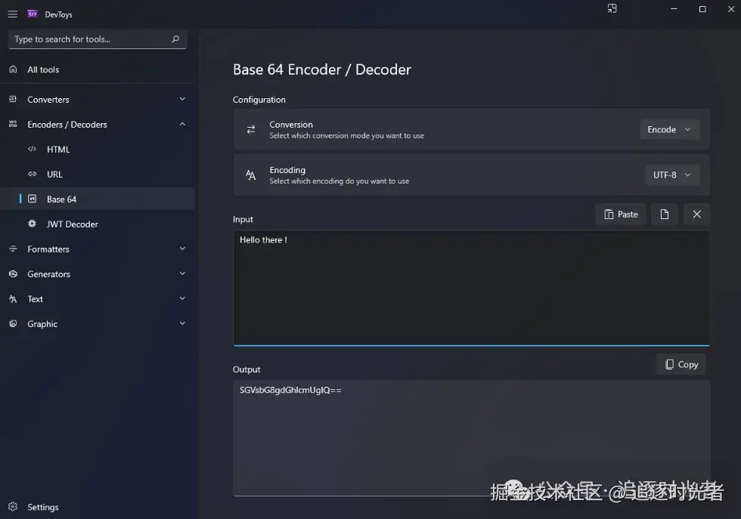Image resolution: width=741 pixels, height=519 pixels.
Task: Open the Encode conversion mode dropdown
Action: click(670, 129)
